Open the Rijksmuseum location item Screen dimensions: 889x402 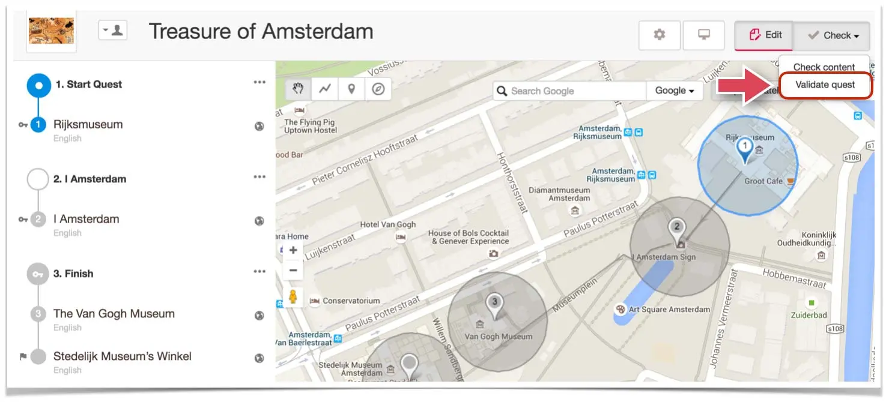pos(88,125)
